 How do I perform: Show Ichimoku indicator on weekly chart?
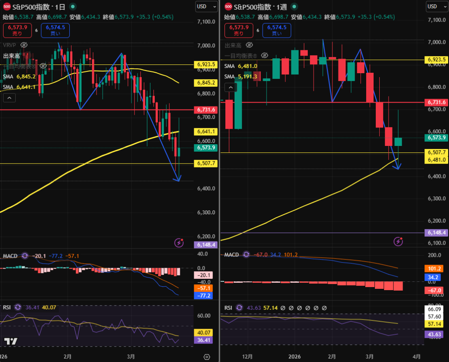click(264, 55)
